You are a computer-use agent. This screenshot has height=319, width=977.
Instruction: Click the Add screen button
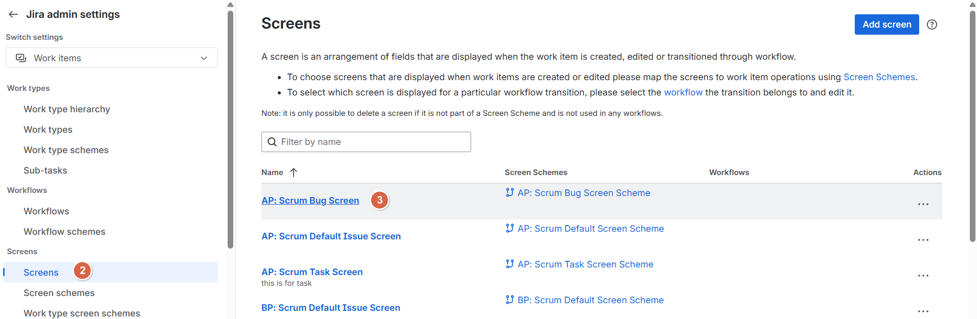pos(886,24)
